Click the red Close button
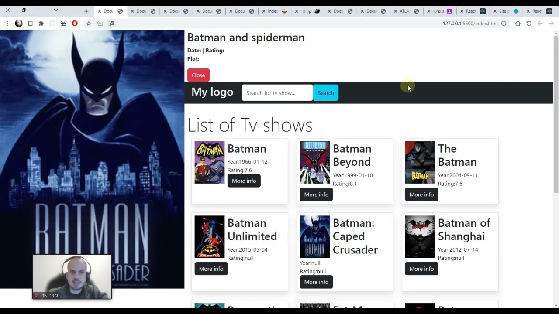This screenshot has width=559, height=314. click(198, 75)
